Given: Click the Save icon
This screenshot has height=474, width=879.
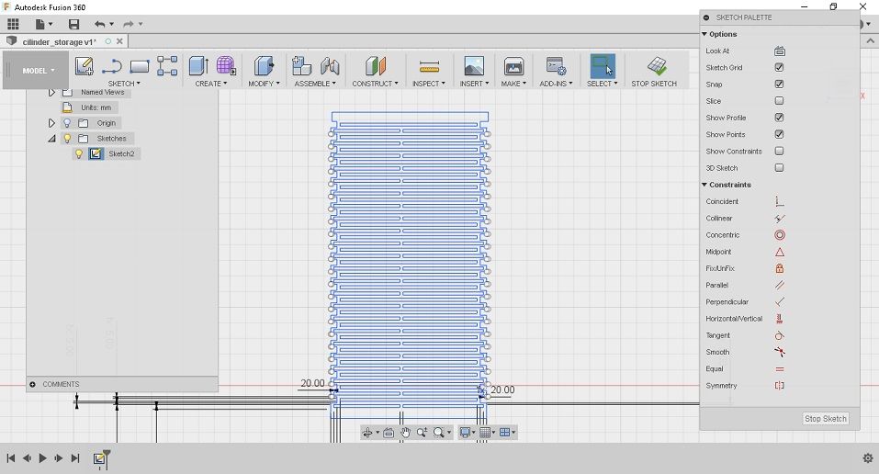Looking at the screenshot, I should (x=73, y=24).
